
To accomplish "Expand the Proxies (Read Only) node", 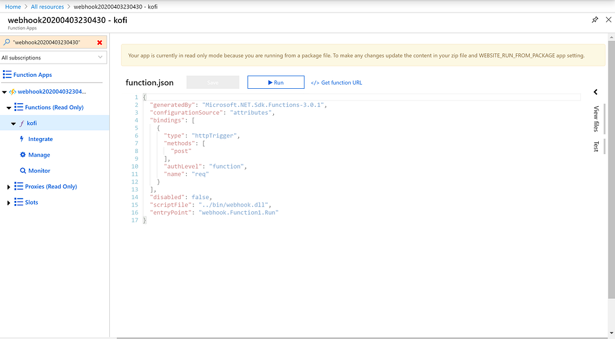I will point(8,187).
